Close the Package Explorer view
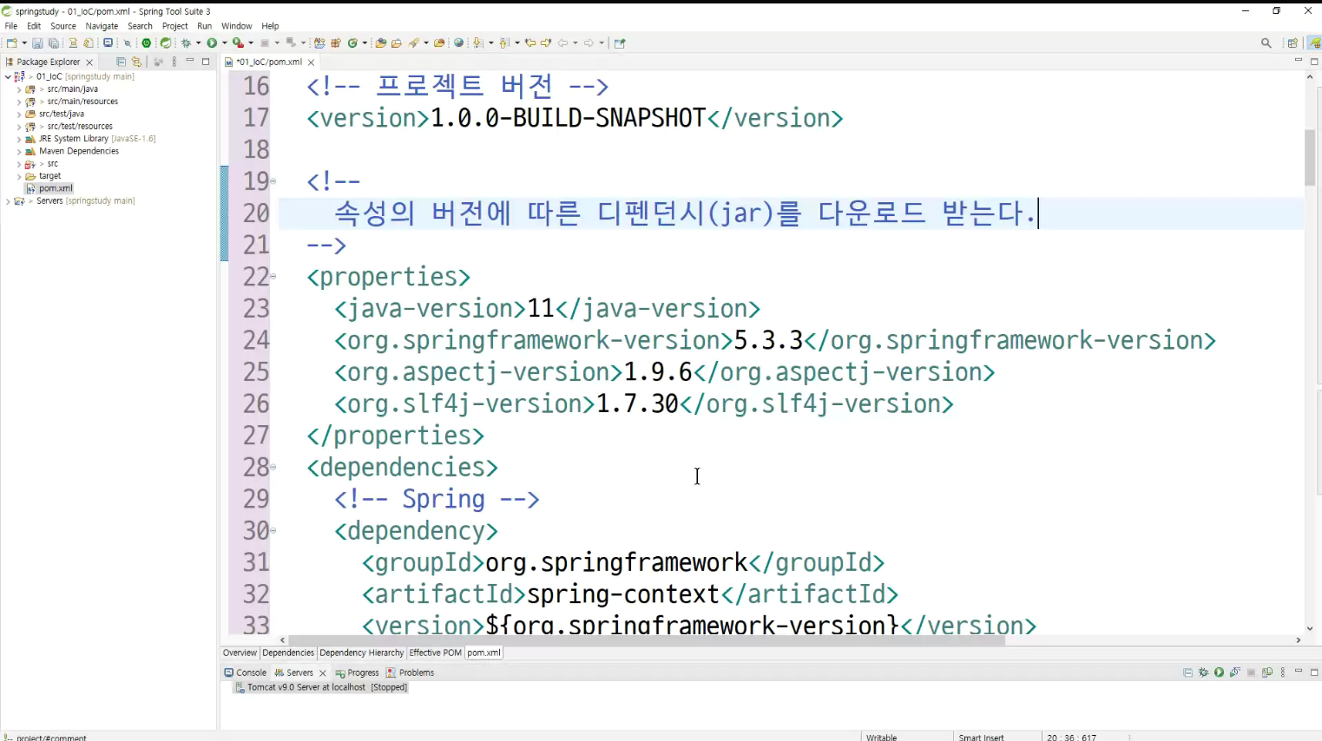 click(89, 62)
